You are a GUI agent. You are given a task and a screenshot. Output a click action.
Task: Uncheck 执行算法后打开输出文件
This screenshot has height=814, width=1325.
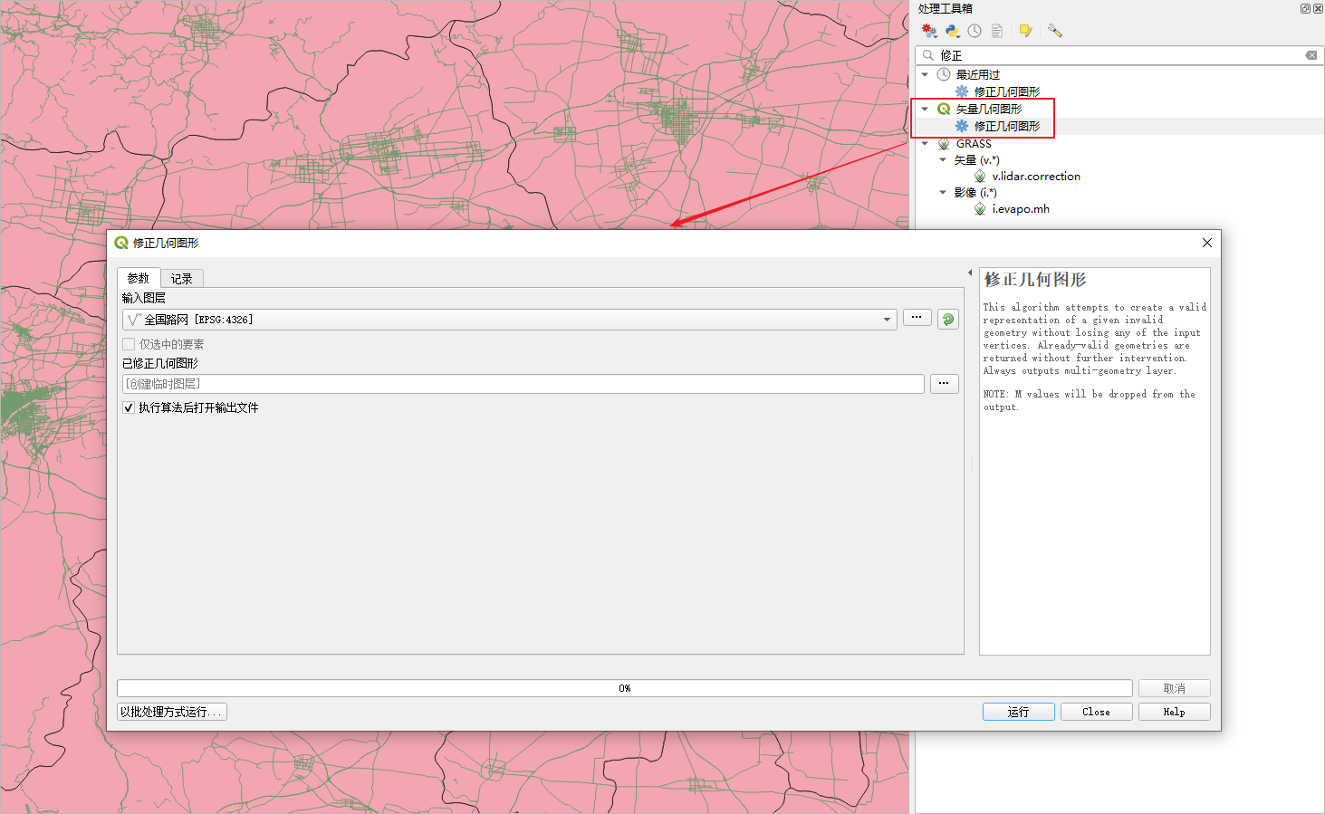tap(129, 407)
